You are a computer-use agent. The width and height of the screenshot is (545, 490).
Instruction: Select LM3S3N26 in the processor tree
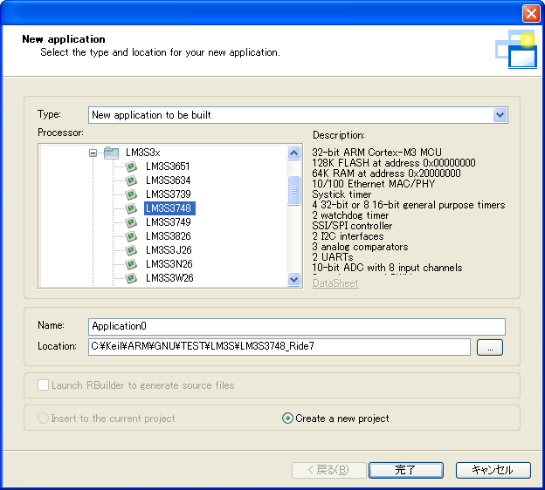[x=169, y=264]
